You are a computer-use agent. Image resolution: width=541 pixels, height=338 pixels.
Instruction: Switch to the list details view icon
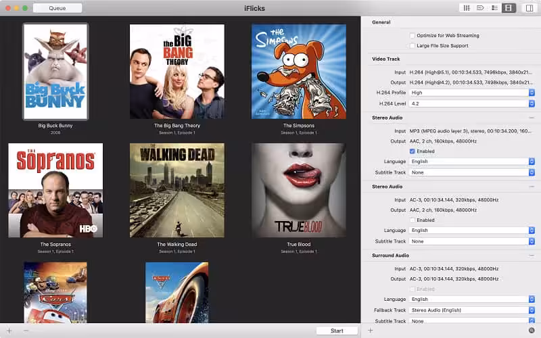[494, 8]
